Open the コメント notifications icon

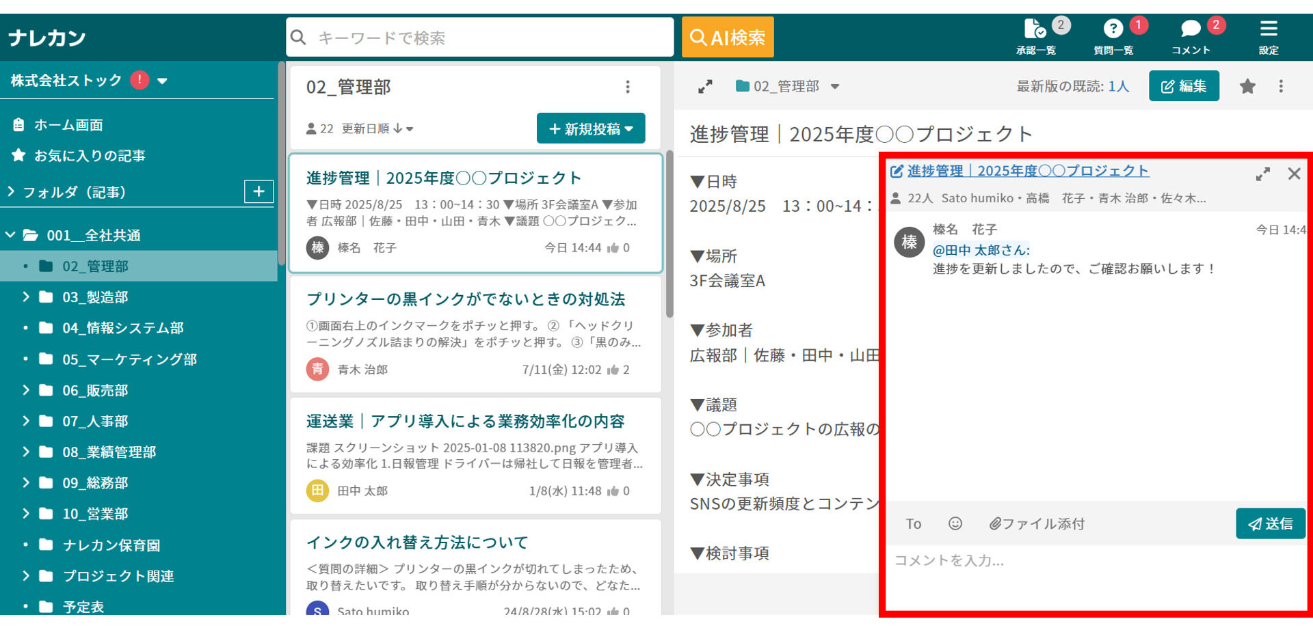pyautogui.click(x=1191, y=36)
